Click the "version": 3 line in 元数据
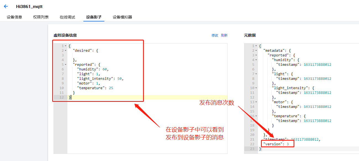This screenshot has height=161, width=359. [276, 144]
